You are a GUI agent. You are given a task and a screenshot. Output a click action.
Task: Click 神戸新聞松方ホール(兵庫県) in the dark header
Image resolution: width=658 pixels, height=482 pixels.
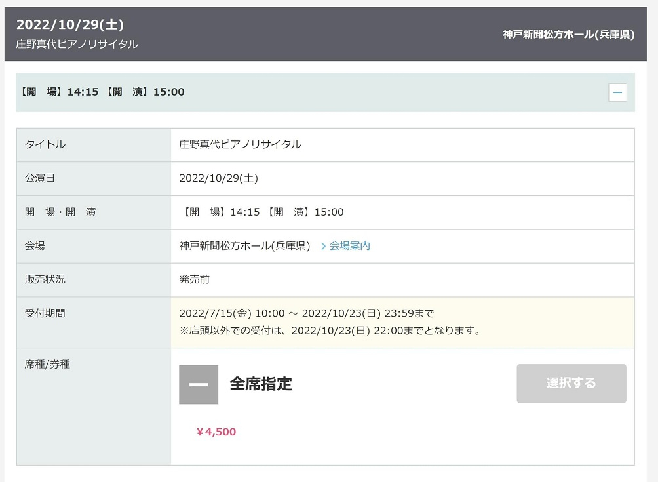pyautogui.click(x=568, y=35)
